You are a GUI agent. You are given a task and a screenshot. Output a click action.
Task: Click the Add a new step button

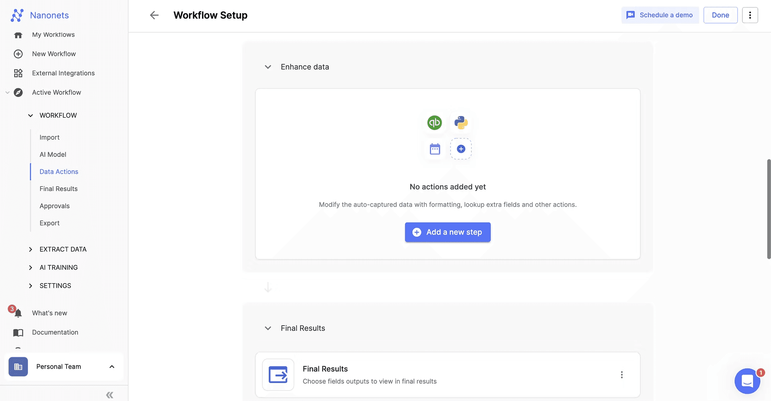(x=448, y=232)
